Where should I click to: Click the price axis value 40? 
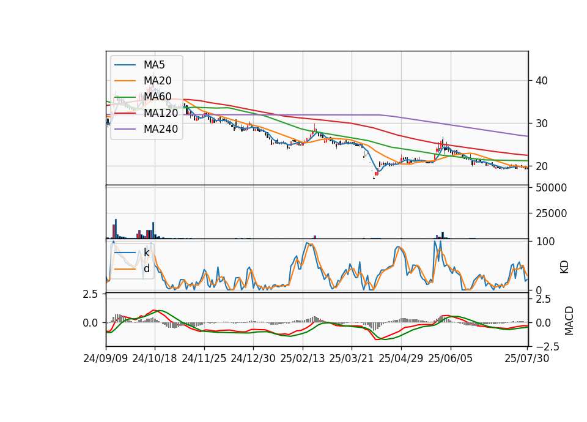[541, 81]
